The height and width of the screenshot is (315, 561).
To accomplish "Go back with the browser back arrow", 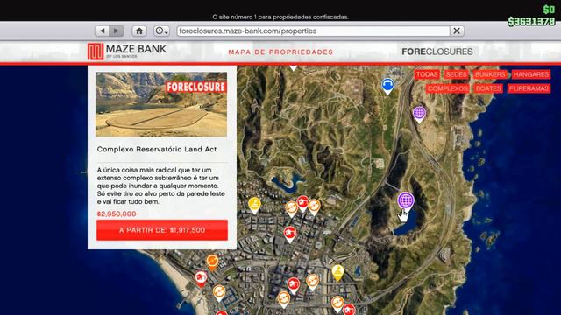I will coord(103,31).
